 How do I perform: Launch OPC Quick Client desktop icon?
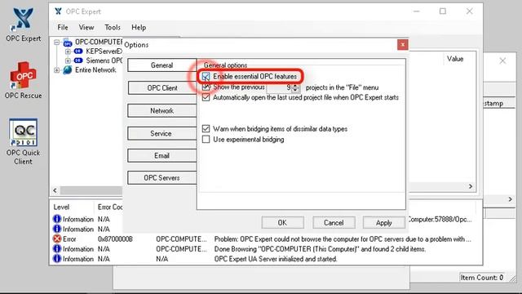click(23, 141)
